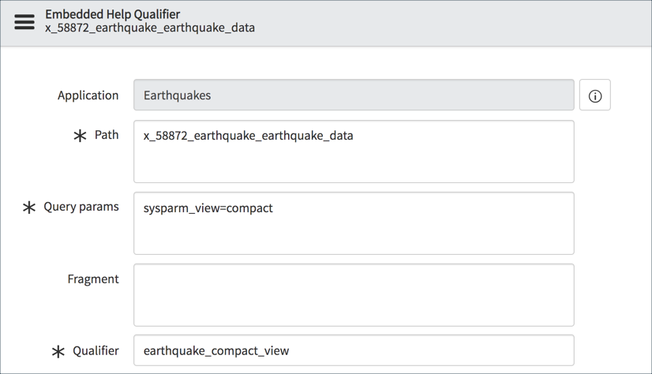Click the Path field label

(107, 135)
